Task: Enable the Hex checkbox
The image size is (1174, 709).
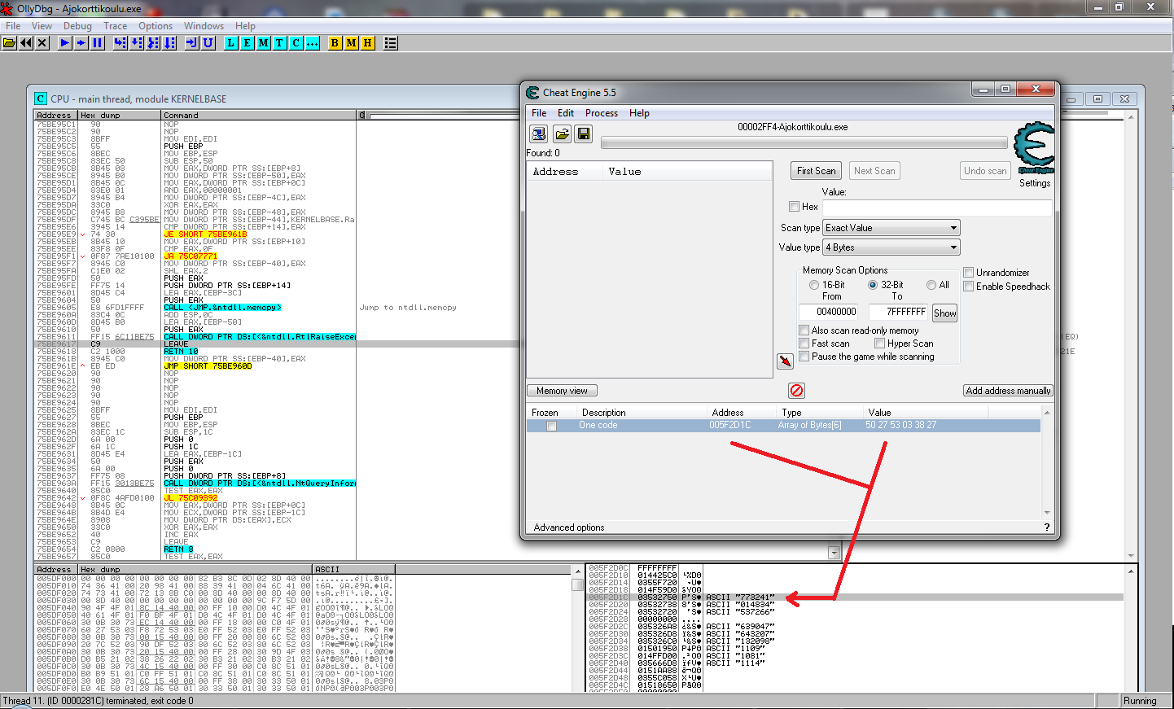Action: click(x=795, y=207)
